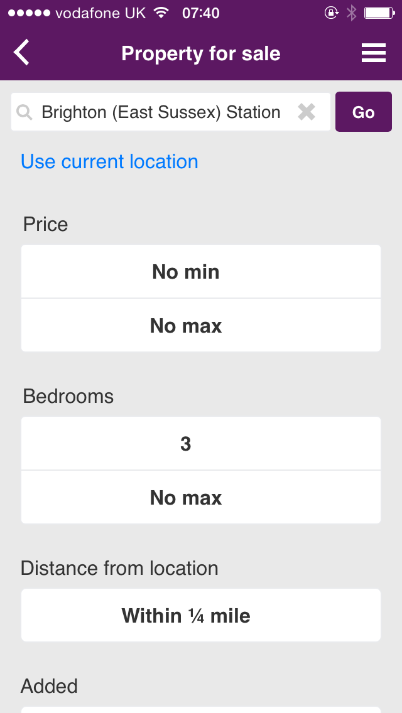The height and width of the screenshot is (713, 402).
Task: Focus the Brighton Station search field
Action: (161, 112)
